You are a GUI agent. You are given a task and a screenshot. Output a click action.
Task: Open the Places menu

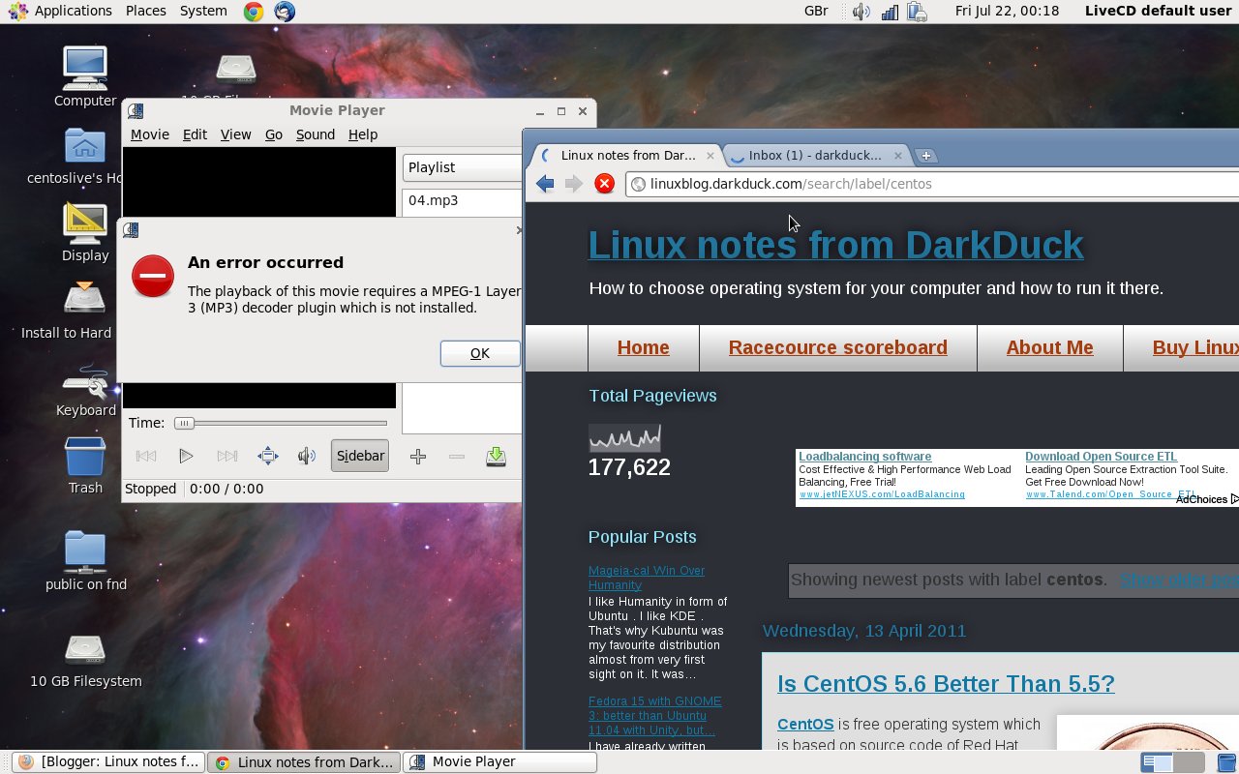click(x=146, y=11)
